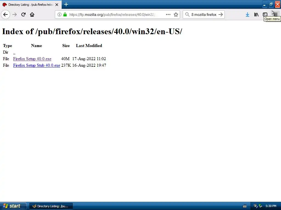Click the 'Size' column header

[66, 46]
